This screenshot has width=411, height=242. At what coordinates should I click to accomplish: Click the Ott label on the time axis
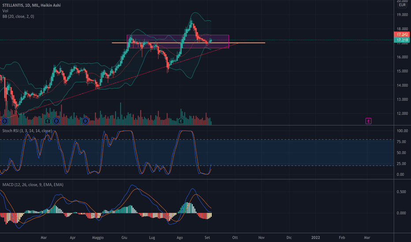tap(235, 238)
